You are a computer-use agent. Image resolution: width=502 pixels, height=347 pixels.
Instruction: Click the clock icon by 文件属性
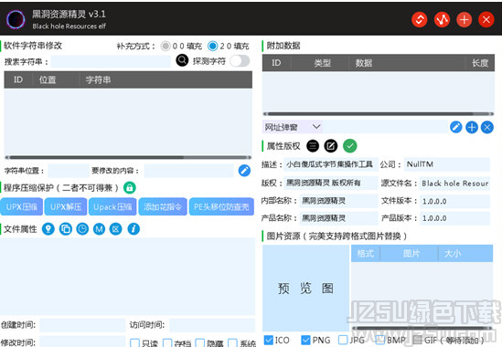coord(82,229)
